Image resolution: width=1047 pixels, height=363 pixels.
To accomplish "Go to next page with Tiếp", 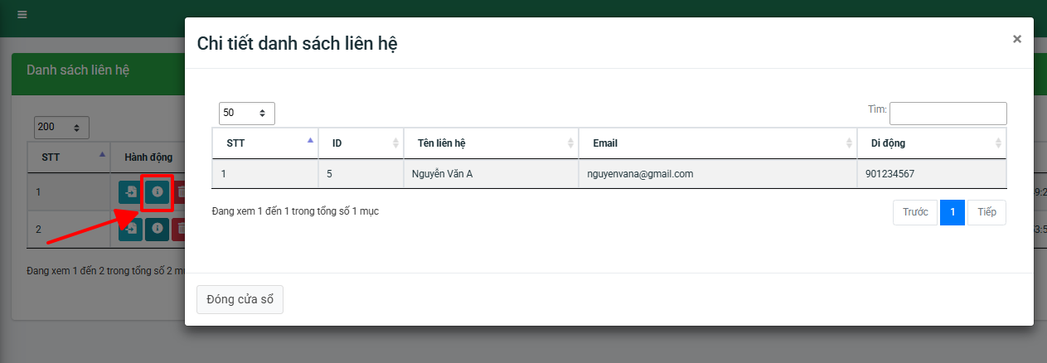I will (986, 212).
